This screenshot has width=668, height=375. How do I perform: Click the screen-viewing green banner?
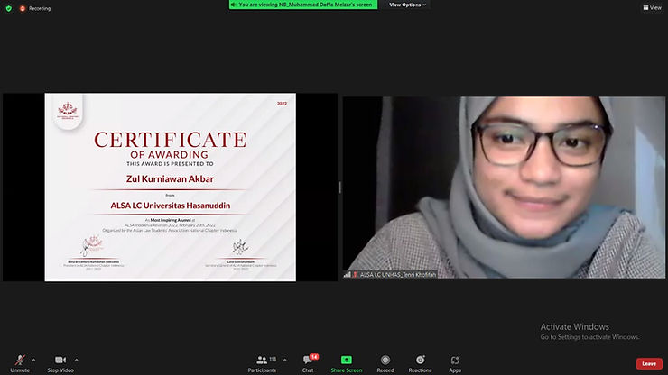[303, 5]
